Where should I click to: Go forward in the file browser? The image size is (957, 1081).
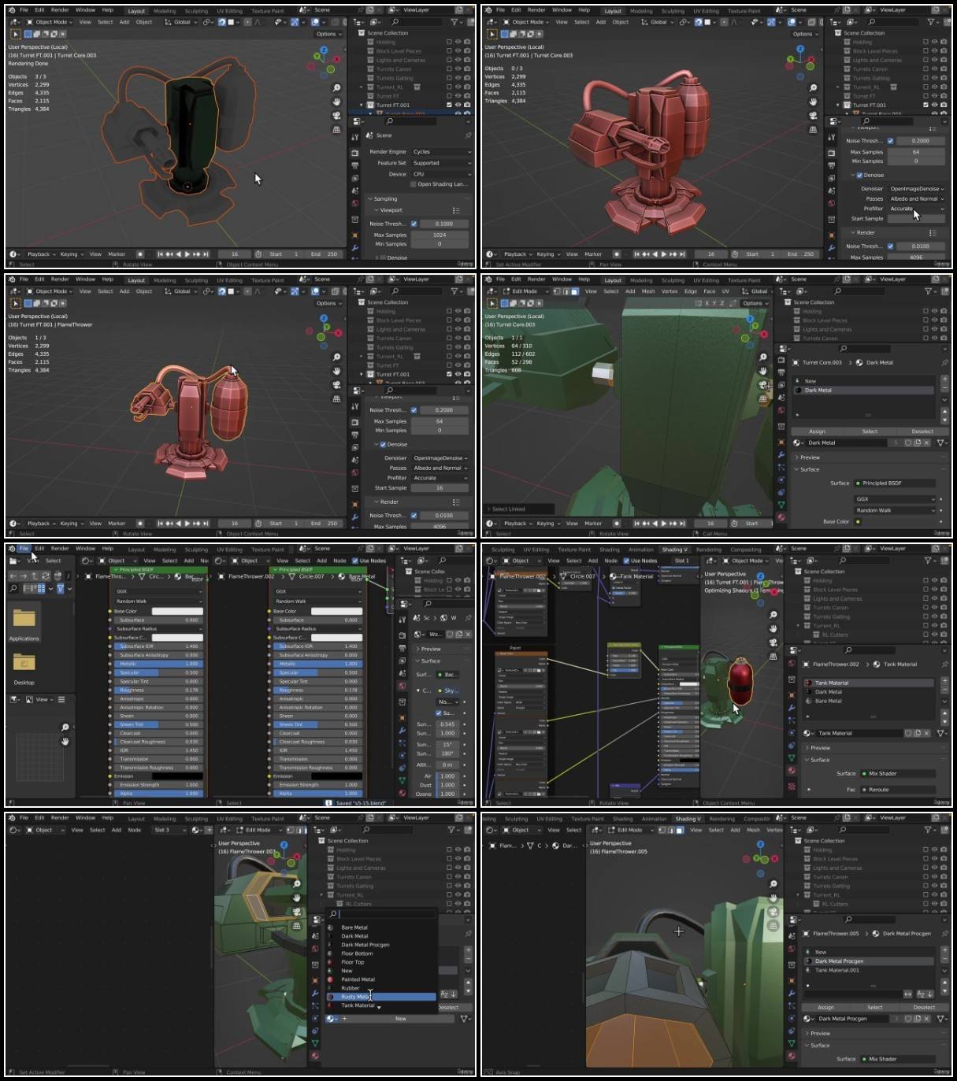coord(22,576)
